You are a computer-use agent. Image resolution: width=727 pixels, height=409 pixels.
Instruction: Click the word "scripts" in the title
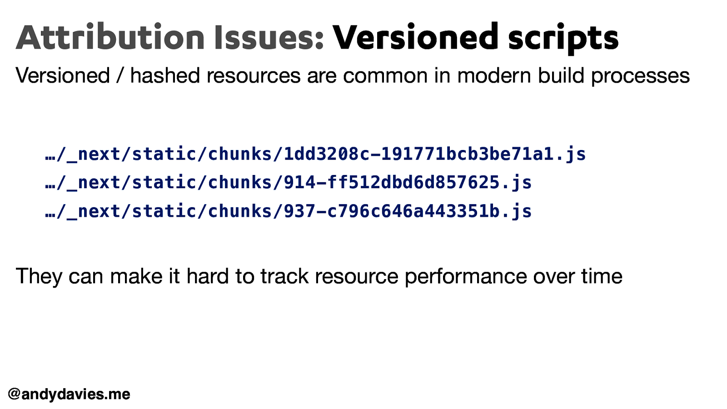tap(563, 38)
